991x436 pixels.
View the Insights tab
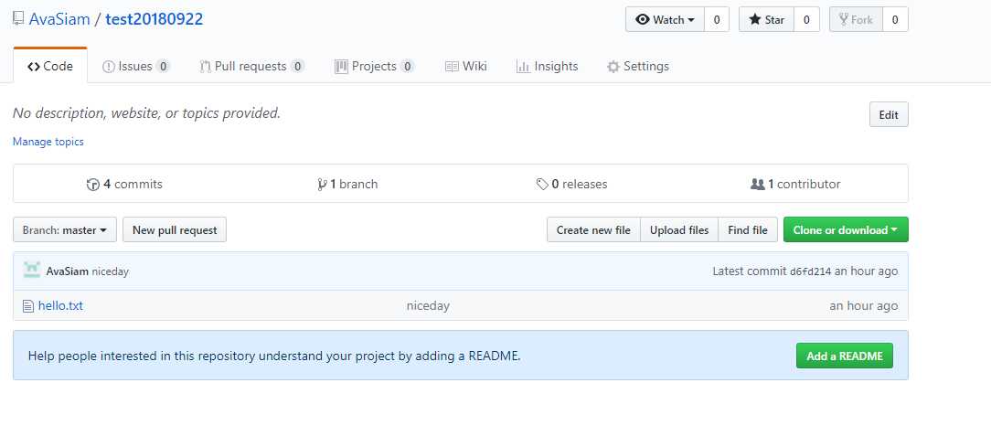tap(548, 67)
